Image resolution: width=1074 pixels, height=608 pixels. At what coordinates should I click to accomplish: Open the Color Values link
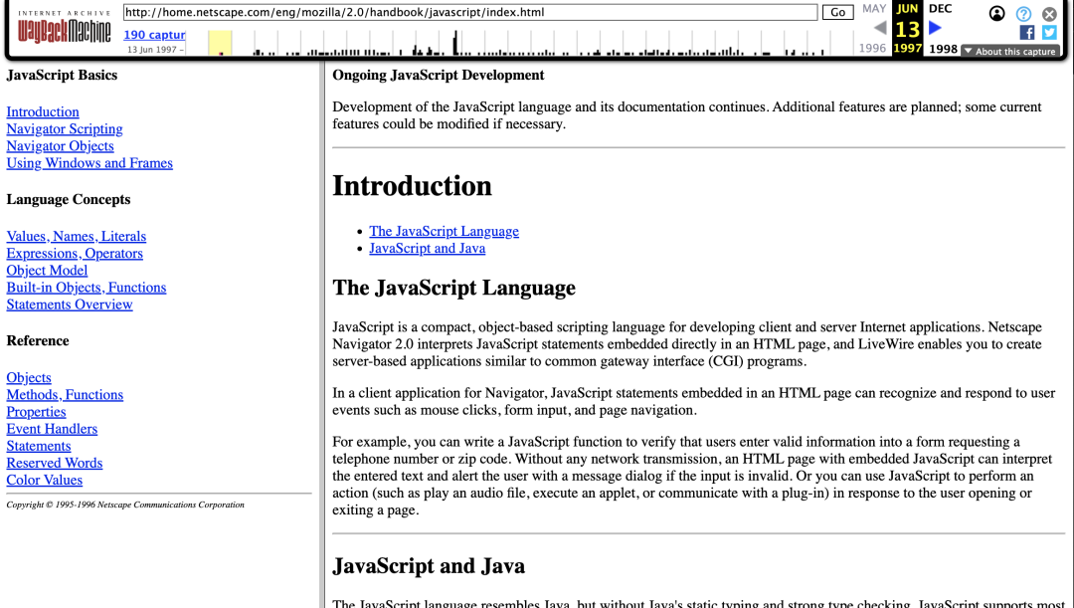[45, 481]
